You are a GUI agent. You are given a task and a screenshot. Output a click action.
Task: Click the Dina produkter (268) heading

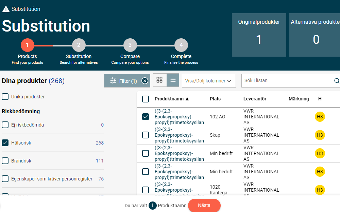point(33,81)
